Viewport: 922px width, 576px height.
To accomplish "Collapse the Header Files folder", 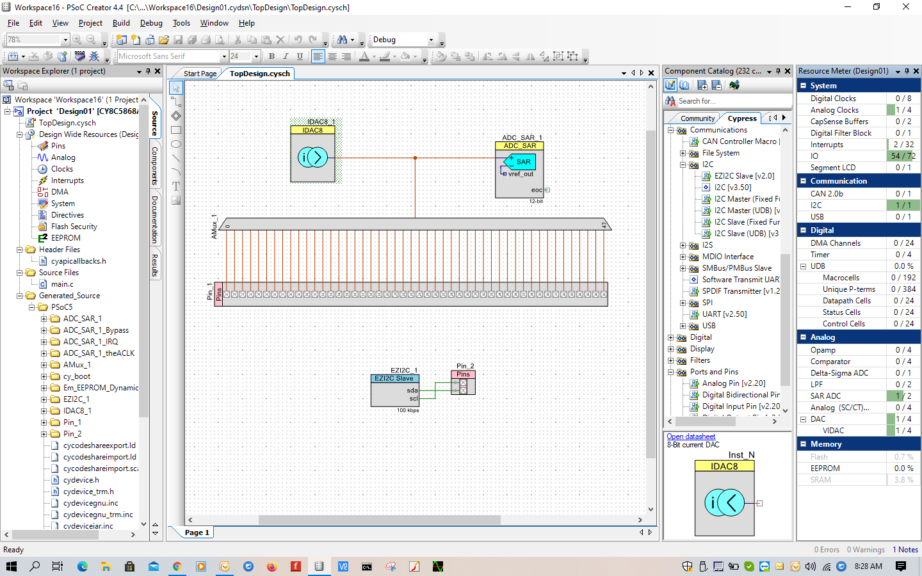I will 20,250.
